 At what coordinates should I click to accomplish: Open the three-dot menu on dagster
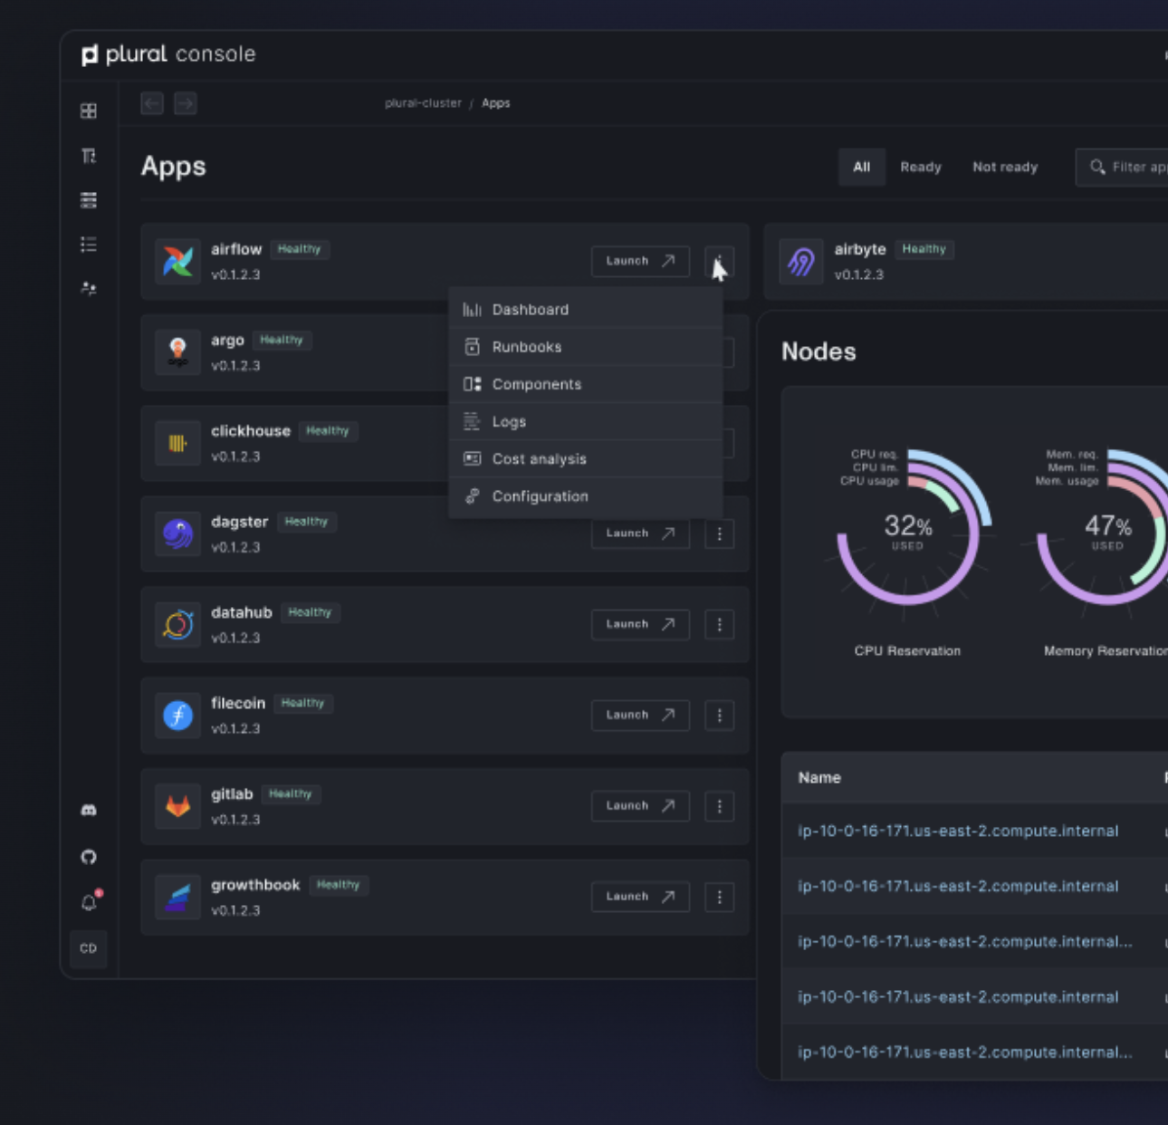pyautogui.click(x=719, y=534)
